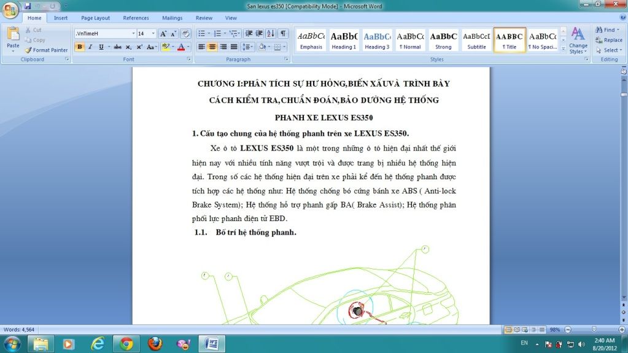This screenshot has height=353, width=628.
Task: Toggle Bold formatting off
Action: (79, 47)
